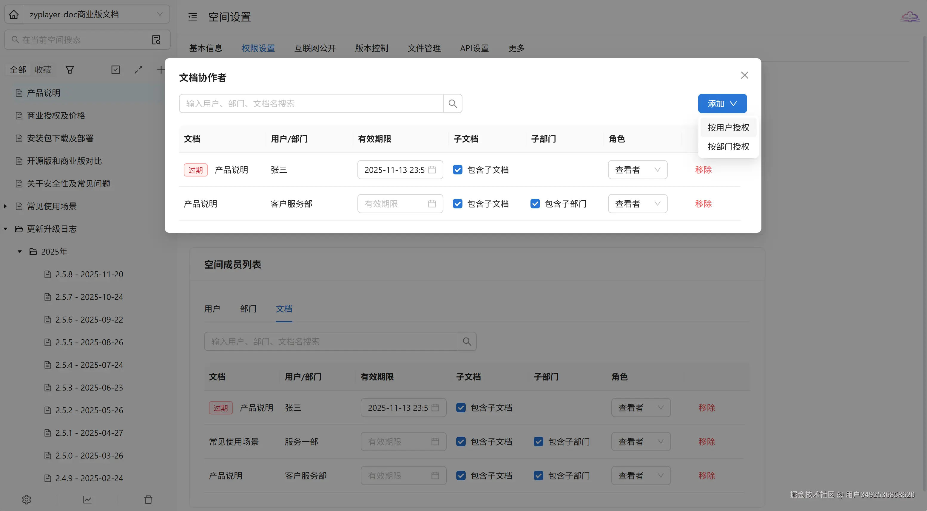Click the filter funnel icon in sidebar

click(x=70, y=70)
